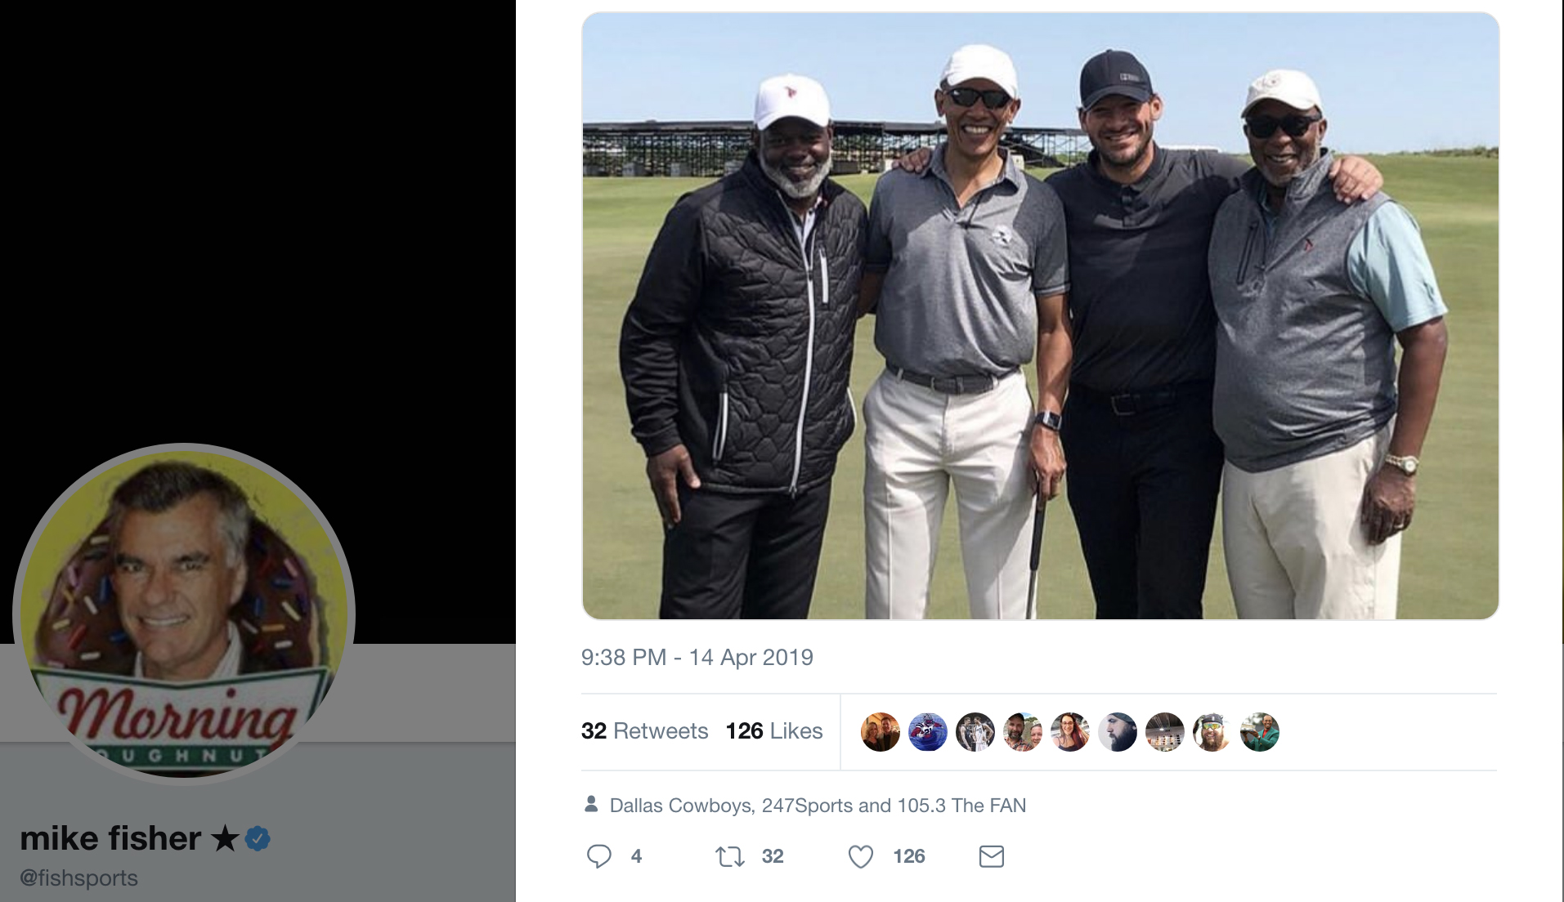Click the retweet arrows icon
This screenshot has width=1564, height=902.
730,857
